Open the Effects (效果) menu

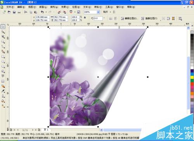pos(65,7)
